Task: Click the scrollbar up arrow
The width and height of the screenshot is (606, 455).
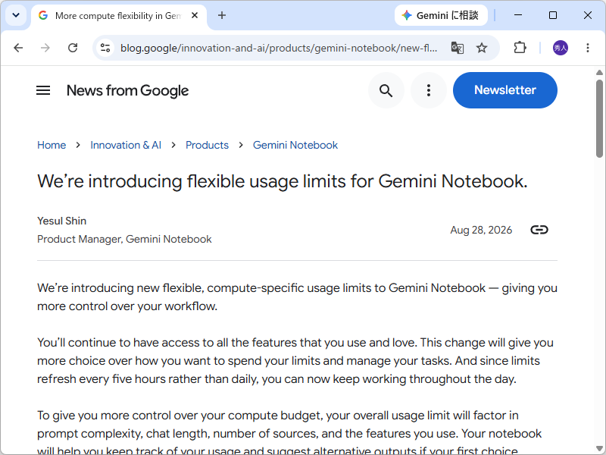Action: tap(599, 73)
